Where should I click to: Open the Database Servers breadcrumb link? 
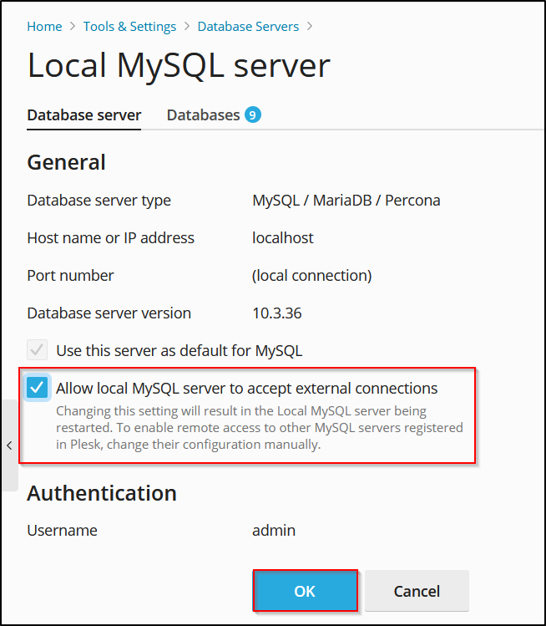[248, 27]
